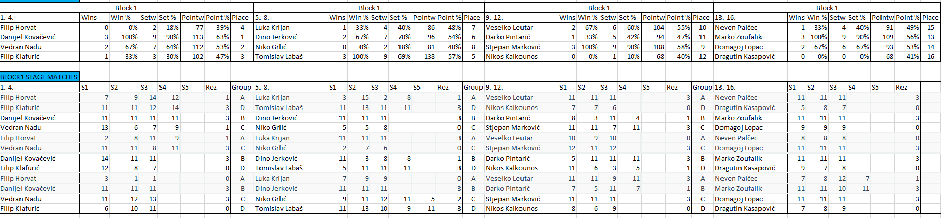941x218 pixels.
Task: Click the BLOCK1 STAGE MATCHES heading cell
Action: 39,77
